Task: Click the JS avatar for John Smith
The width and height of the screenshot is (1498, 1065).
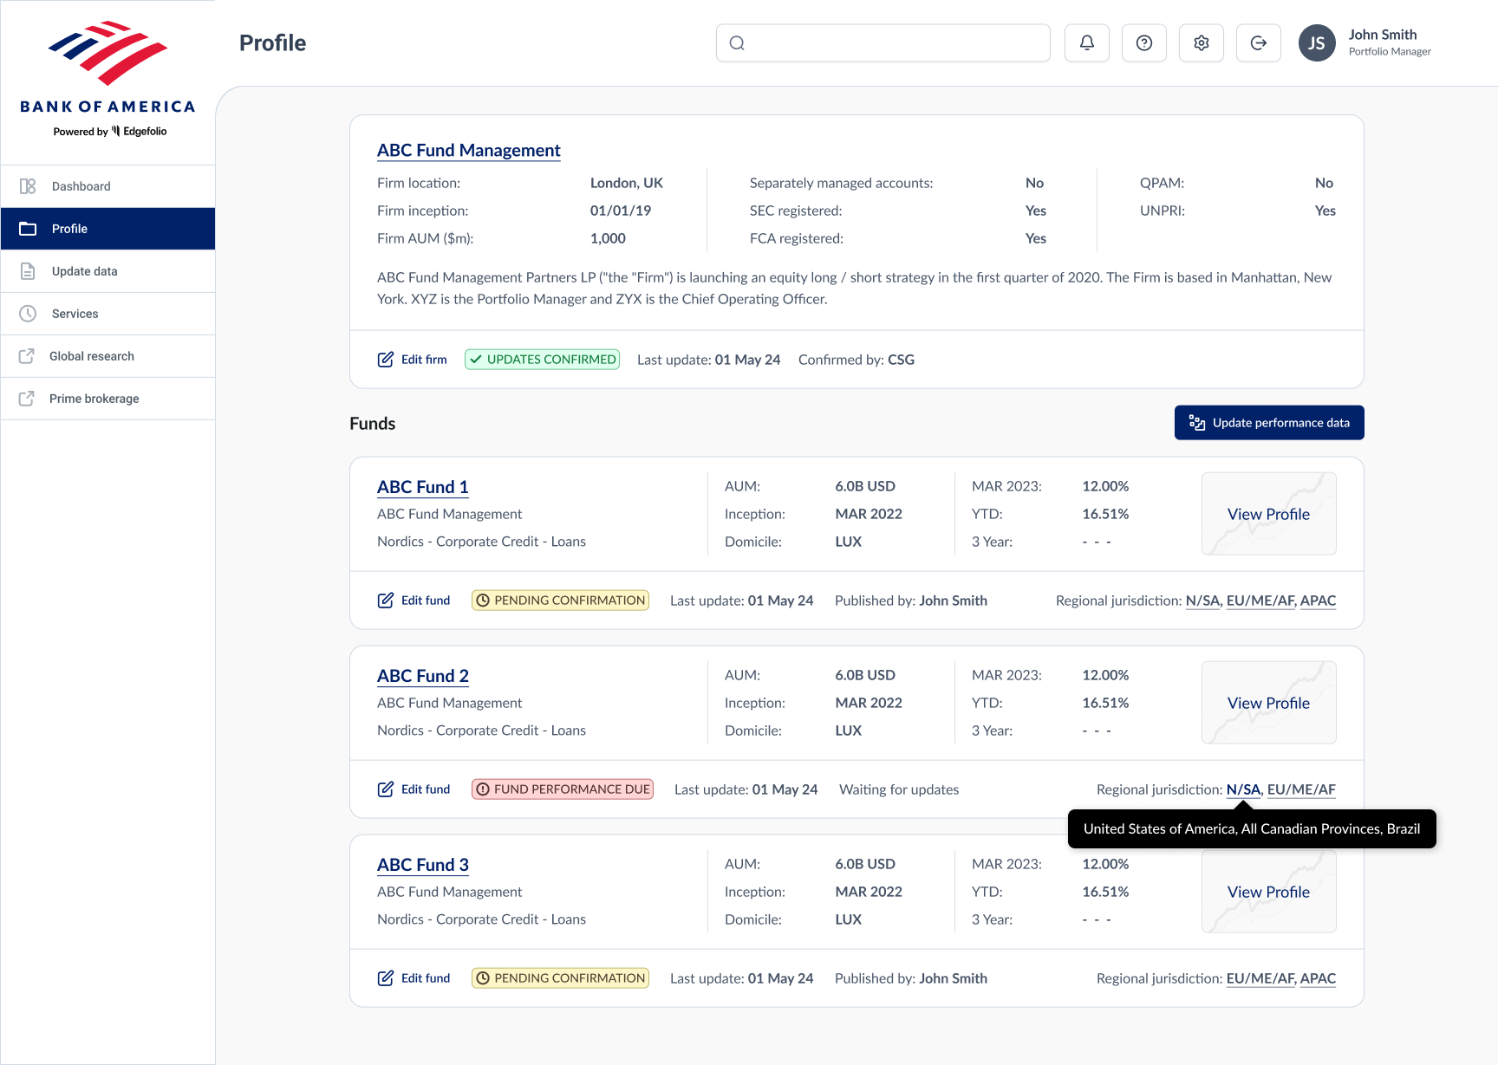Action: point(1317,42)
